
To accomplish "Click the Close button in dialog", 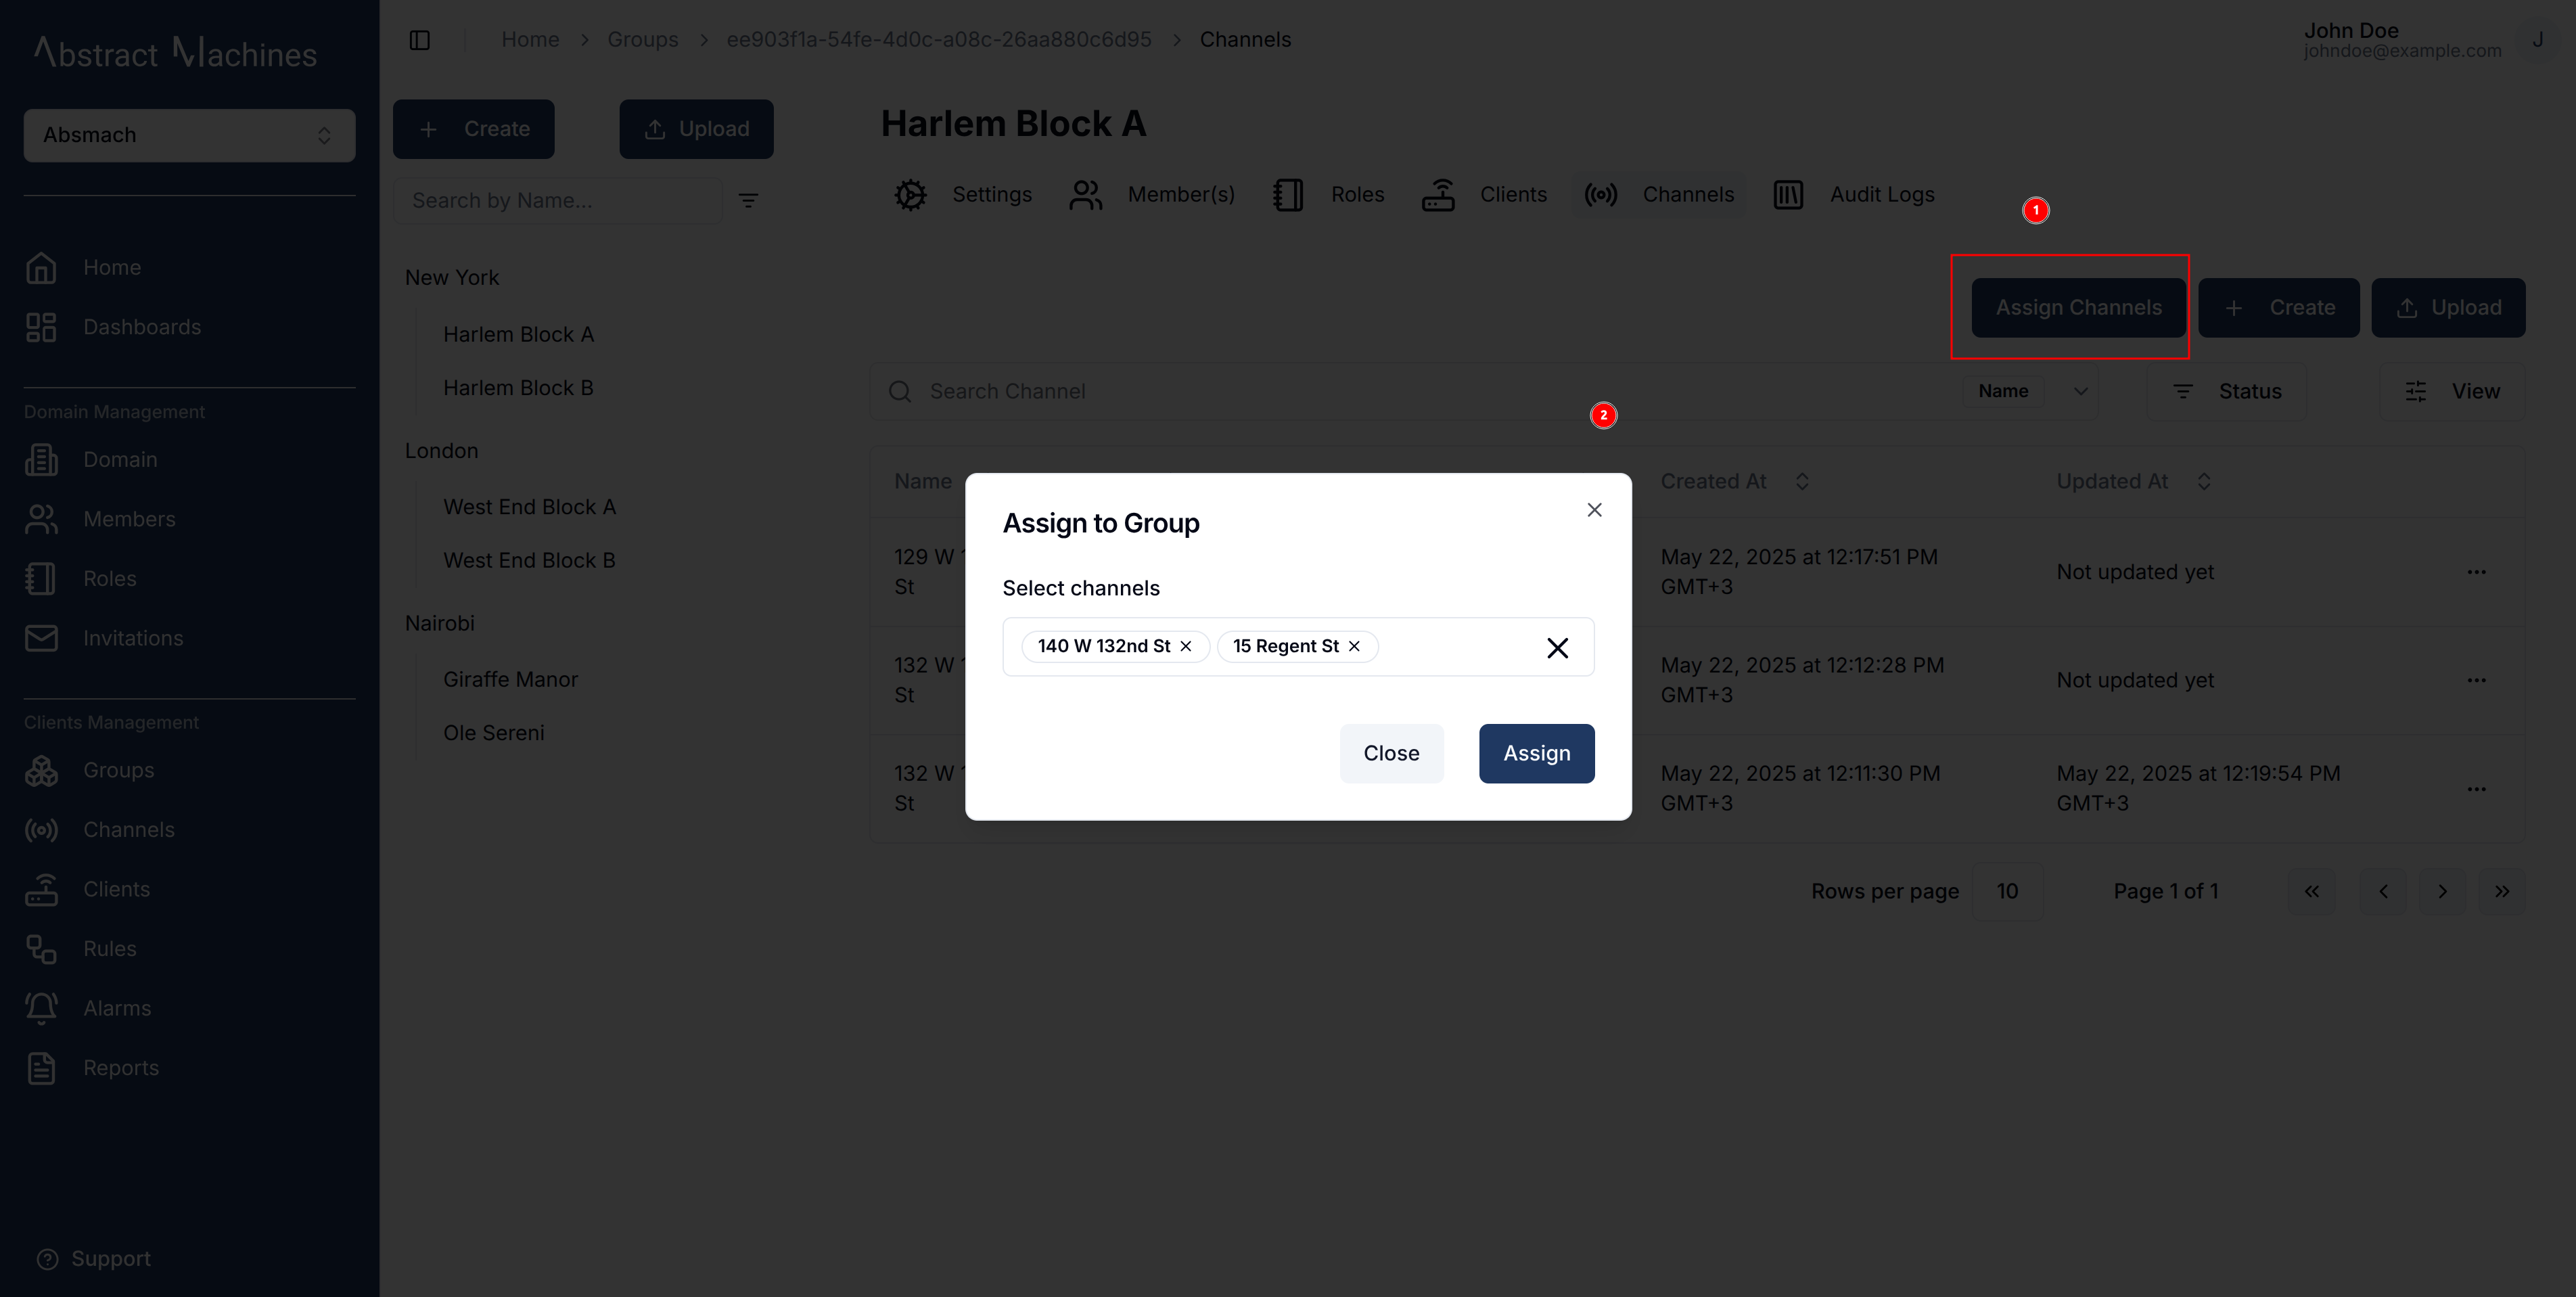I will coord(1391,753).
